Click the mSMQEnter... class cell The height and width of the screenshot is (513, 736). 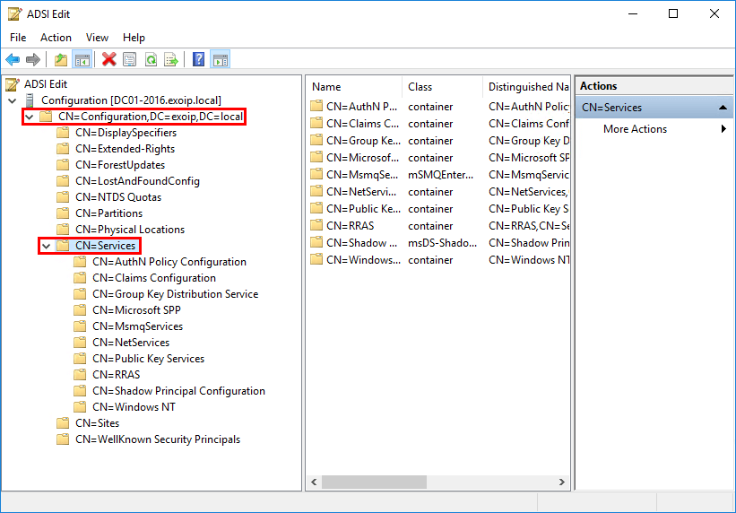click(441, 175)
